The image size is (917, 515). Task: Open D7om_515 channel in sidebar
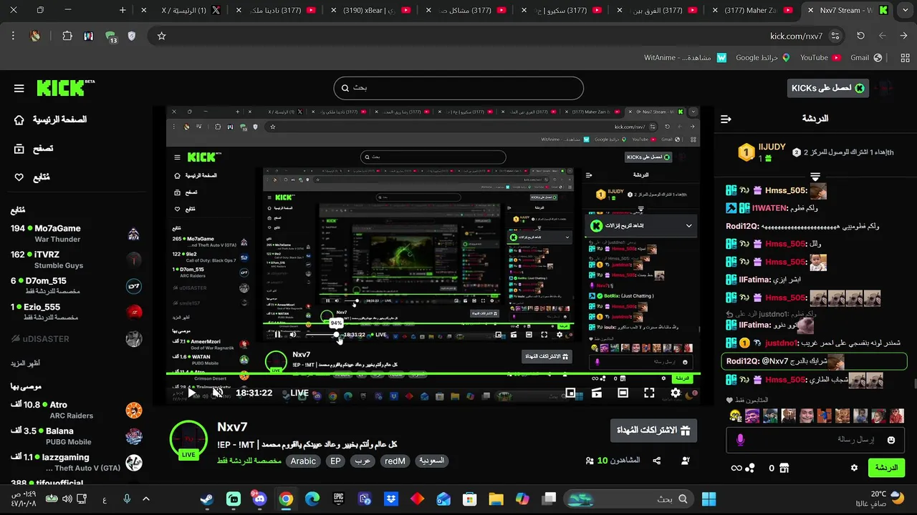[75, 285]
